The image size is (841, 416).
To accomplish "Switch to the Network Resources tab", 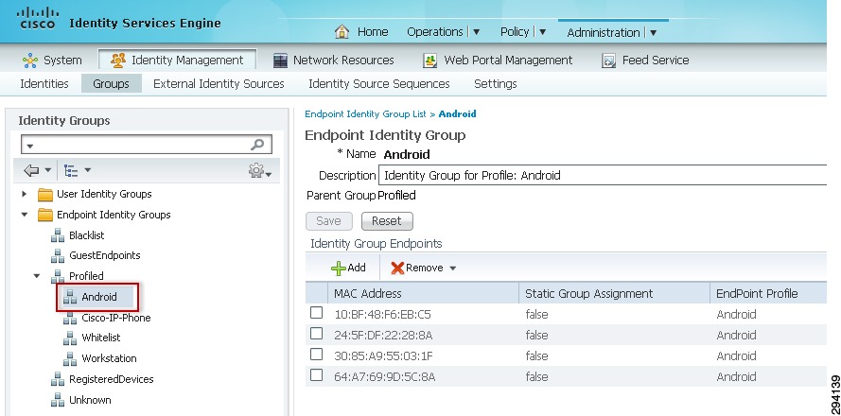I will tap(334, 61).
